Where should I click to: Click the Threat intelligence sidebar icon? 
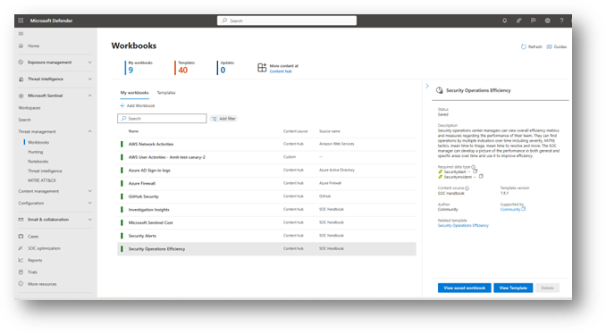coord(21,79)
